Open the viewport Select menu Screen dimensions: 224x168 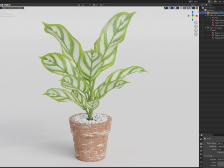tap(11, 8)
